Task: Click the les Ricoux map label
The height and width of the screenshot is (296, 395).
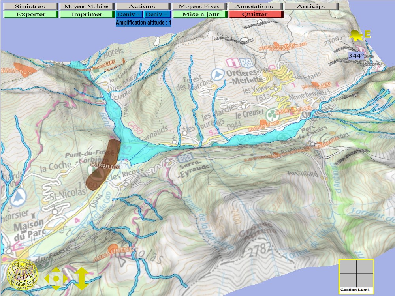Action: click(126, 174)
